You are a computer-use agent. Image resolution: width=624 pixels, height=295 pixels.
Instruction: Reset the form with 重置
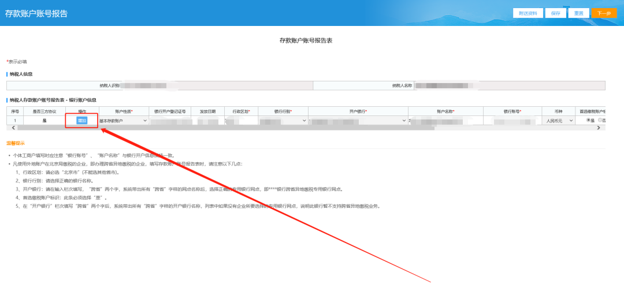coord(579,13)
